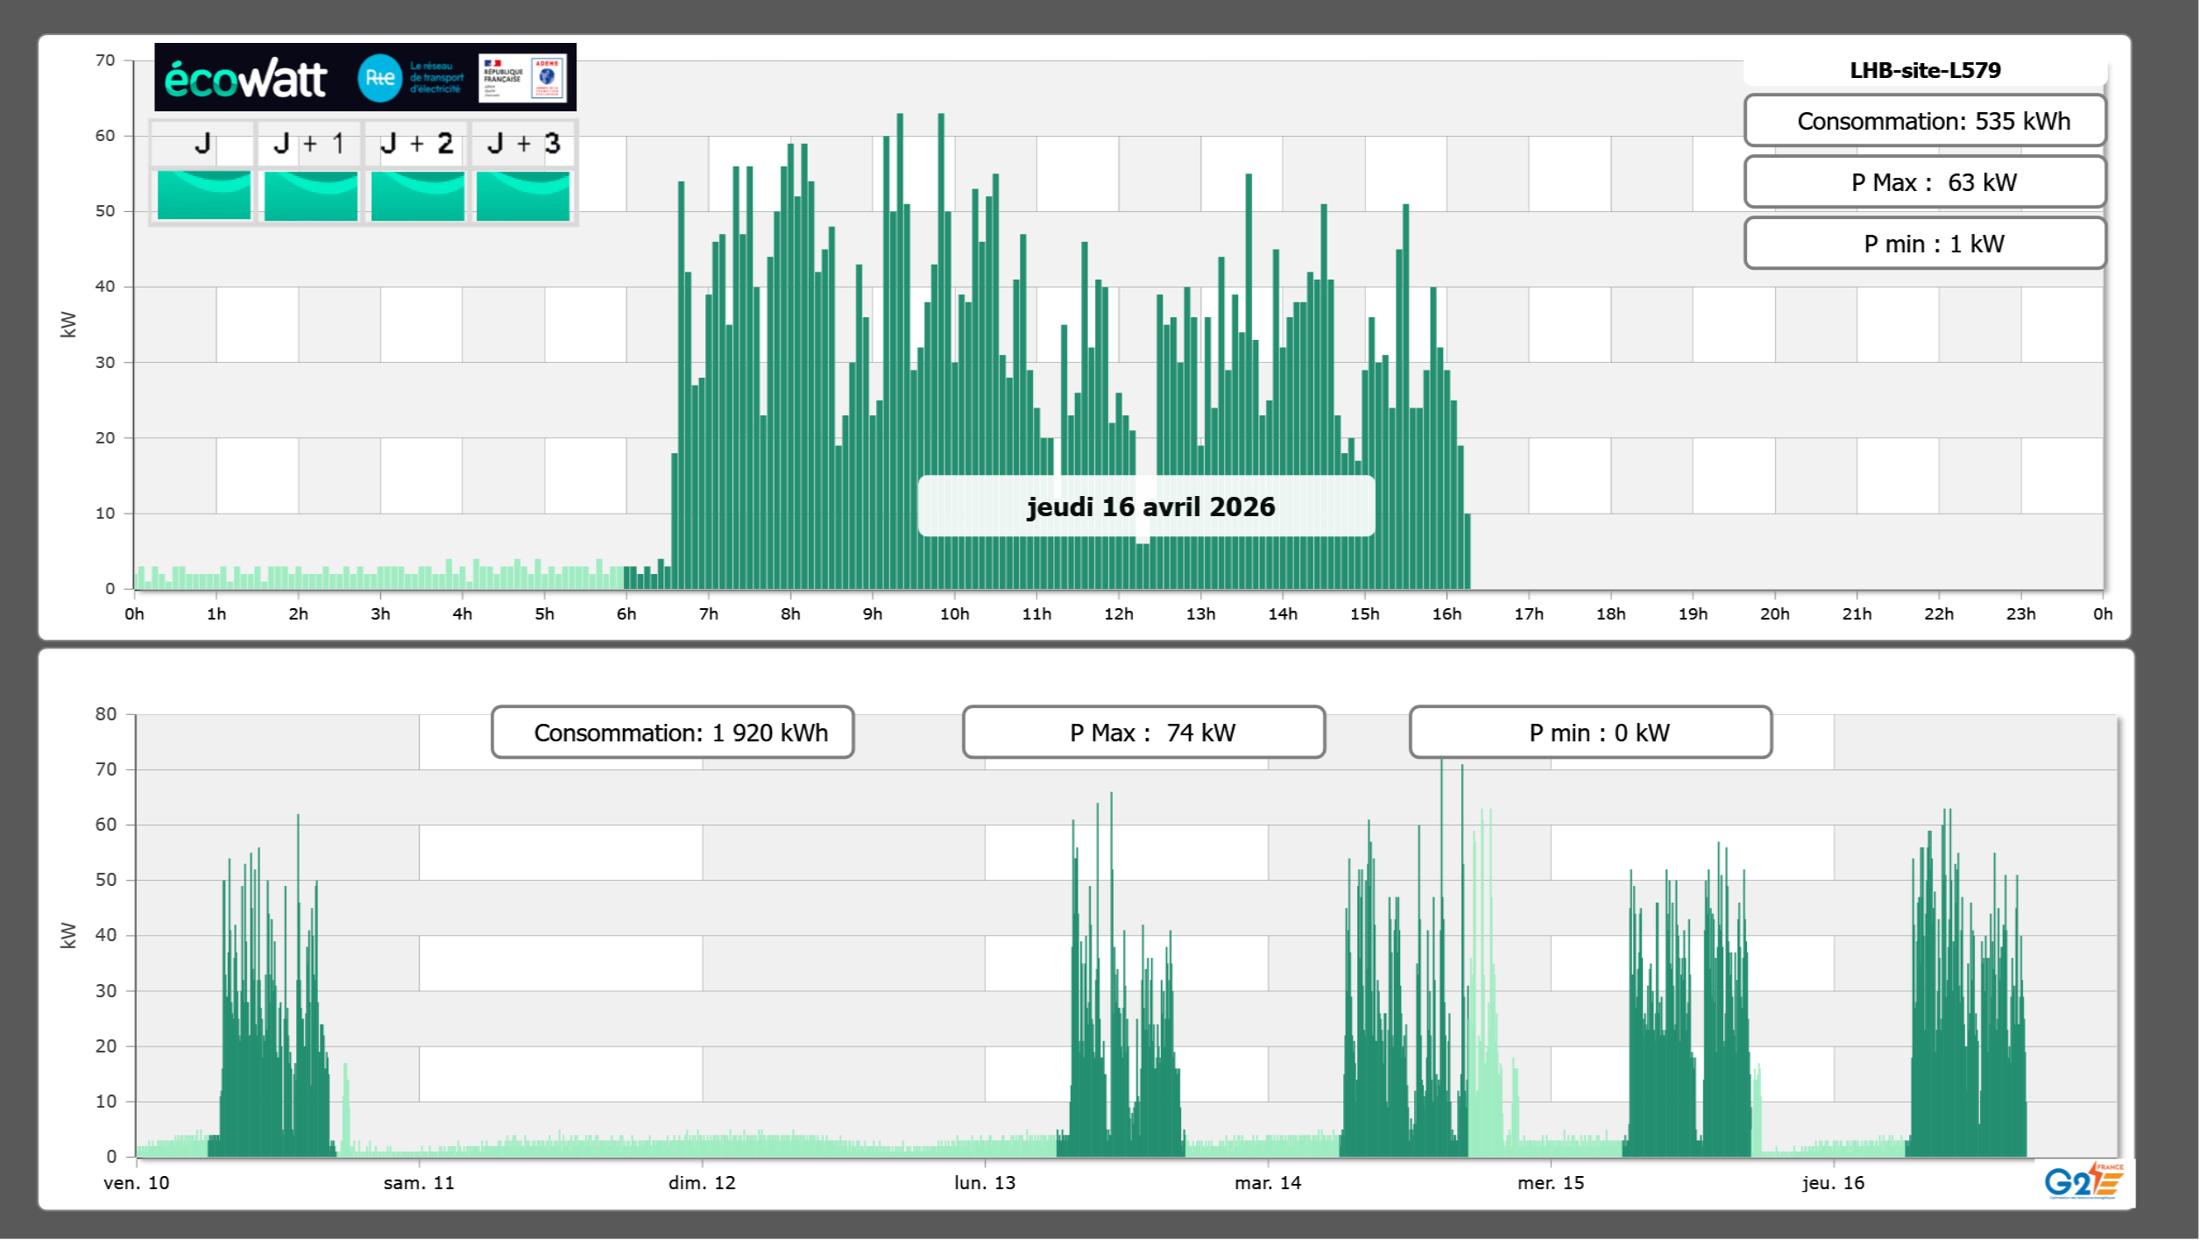Click the green J day signal tile
The height and width of the screenshot is (1240, 2200).
coord(203,195)
